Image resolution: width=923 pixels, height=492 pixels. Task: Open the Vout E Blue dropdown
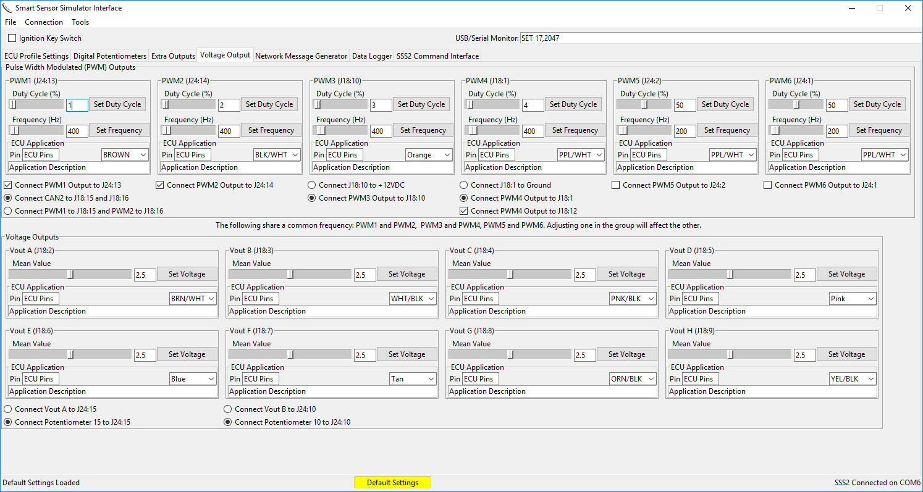pyautogui.click(x=193, y=379)
